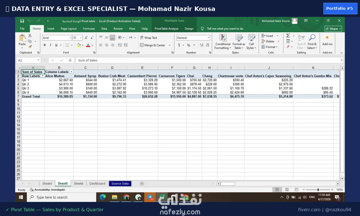Increase the cell indent

pos(125,45)
